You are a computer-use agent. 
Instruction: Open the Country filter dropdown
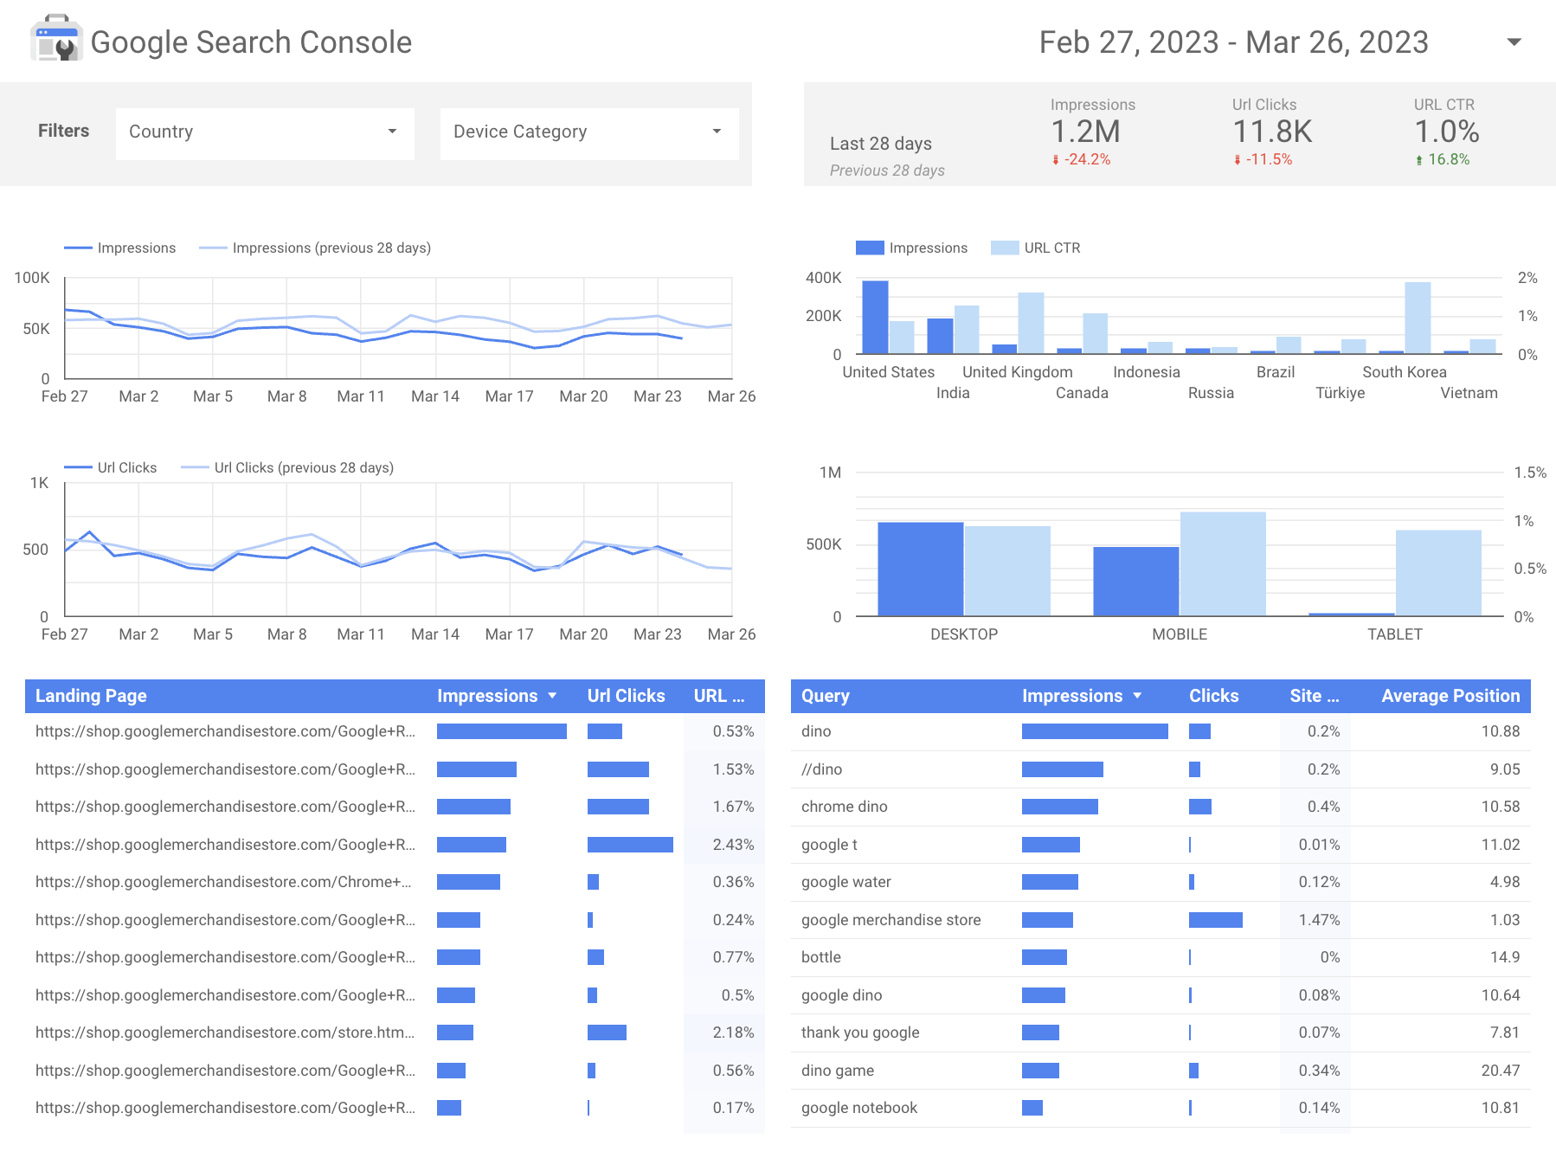[265, 133]
